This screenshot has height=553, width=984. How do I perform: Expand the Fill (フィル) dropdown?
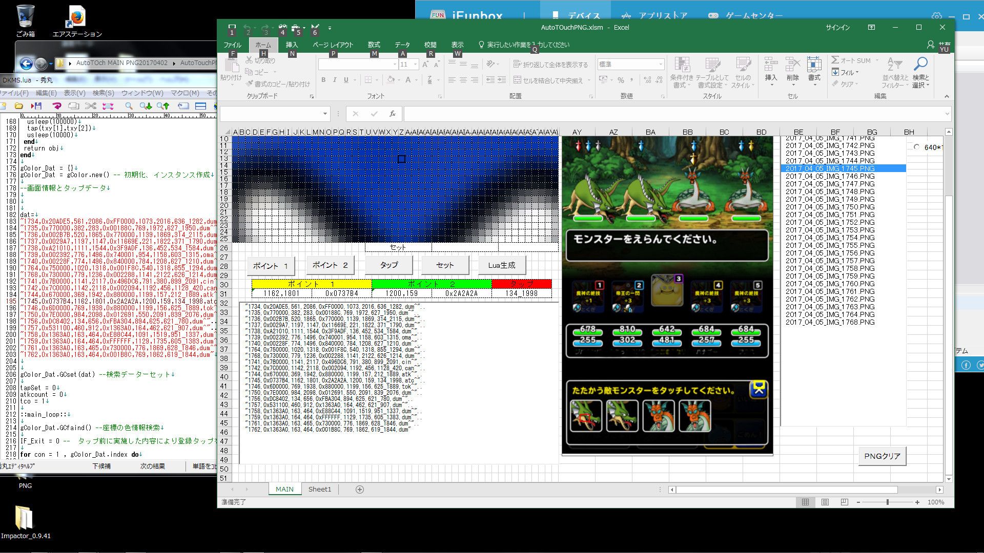pyautogui.click(x=858, y=73)
